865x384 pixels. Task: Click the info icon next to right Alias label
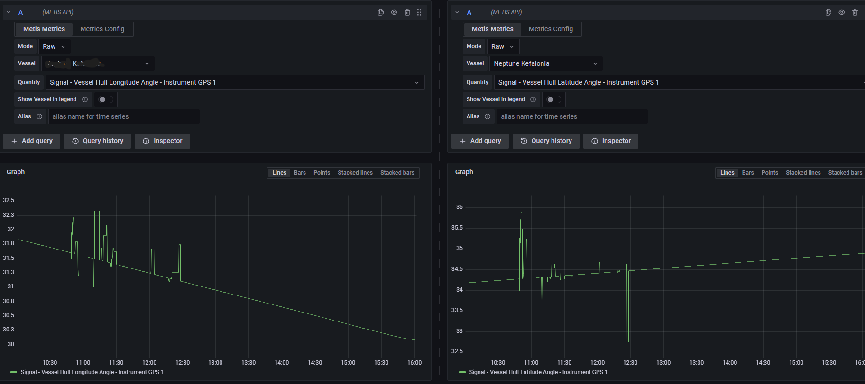click(488, 116)
